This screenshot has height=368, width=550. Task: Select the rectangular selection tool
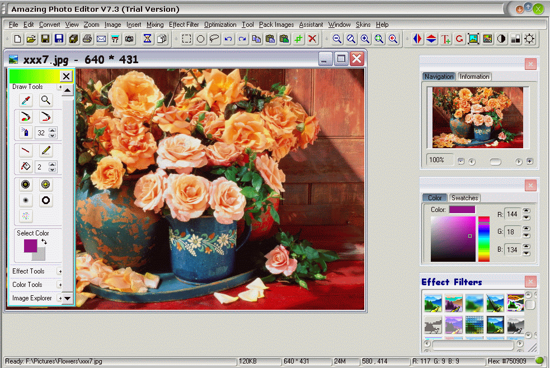186,39
